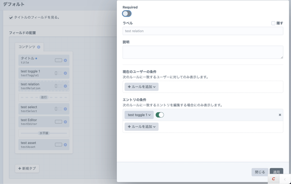Open コンテンツ tab settings gear
The width and height of the screenshot is (291, 184).
coord(39,47)
